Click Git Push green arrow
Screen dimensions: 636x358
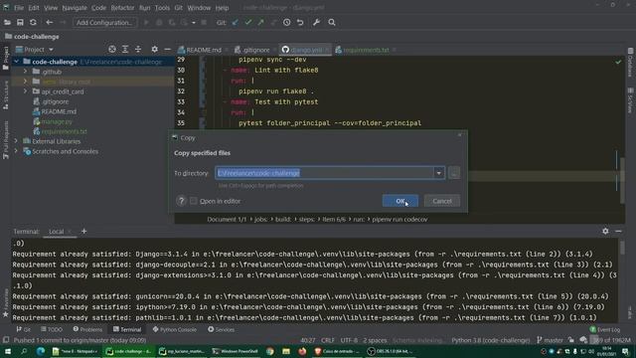pyautogui.click(x=260, y=22)
